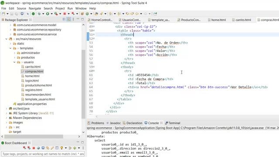
Task: Select resumenorden.html in Package Explorer
Action: 38,95
